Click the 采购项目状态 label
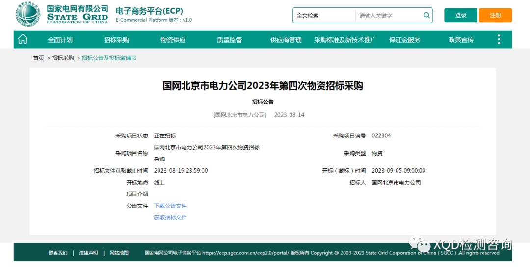 (x=132, y=135)
